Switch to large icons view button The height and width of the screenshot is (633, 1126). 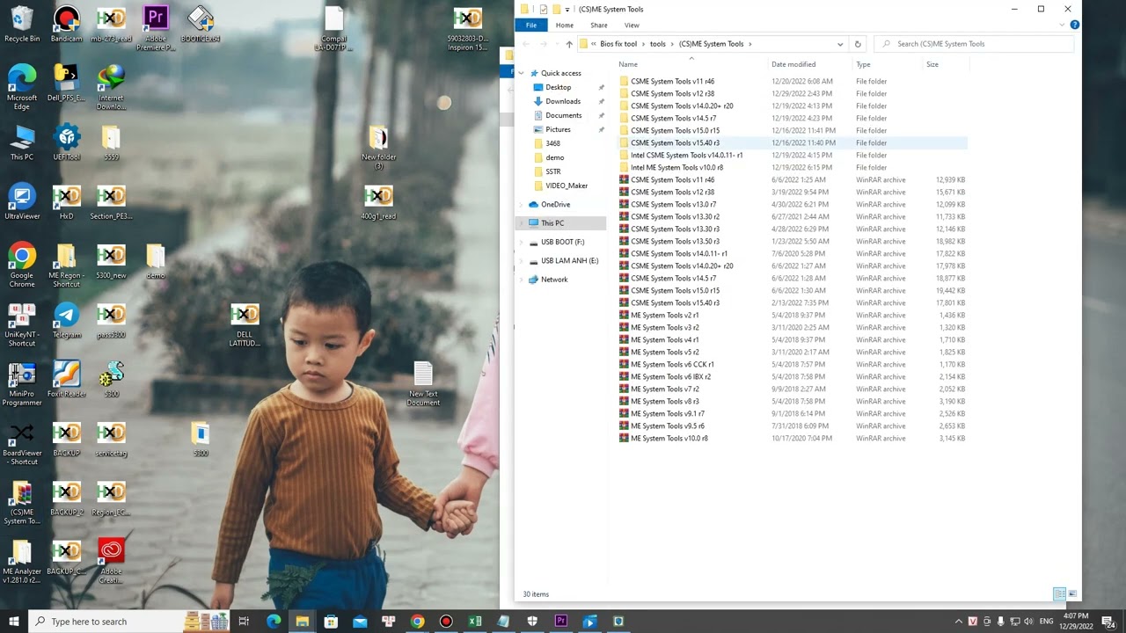point(1071,594)
